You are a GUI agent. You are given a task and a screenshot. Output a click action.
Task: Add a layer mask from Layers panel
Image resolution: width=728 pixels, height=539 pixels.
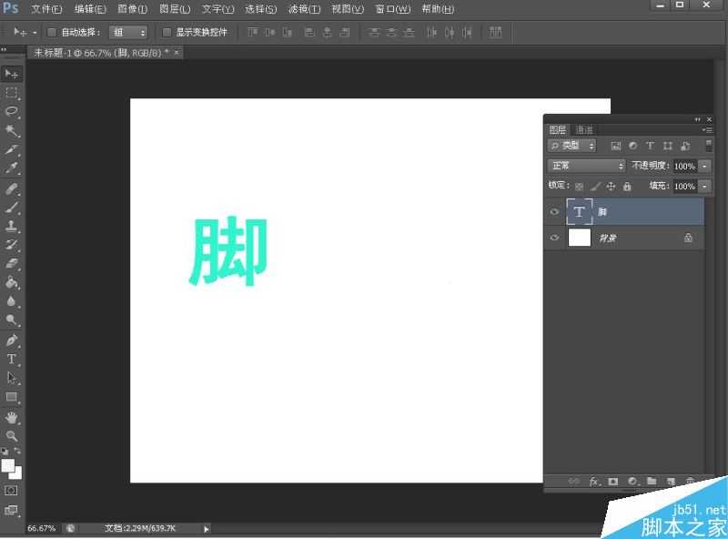(613, 482)
